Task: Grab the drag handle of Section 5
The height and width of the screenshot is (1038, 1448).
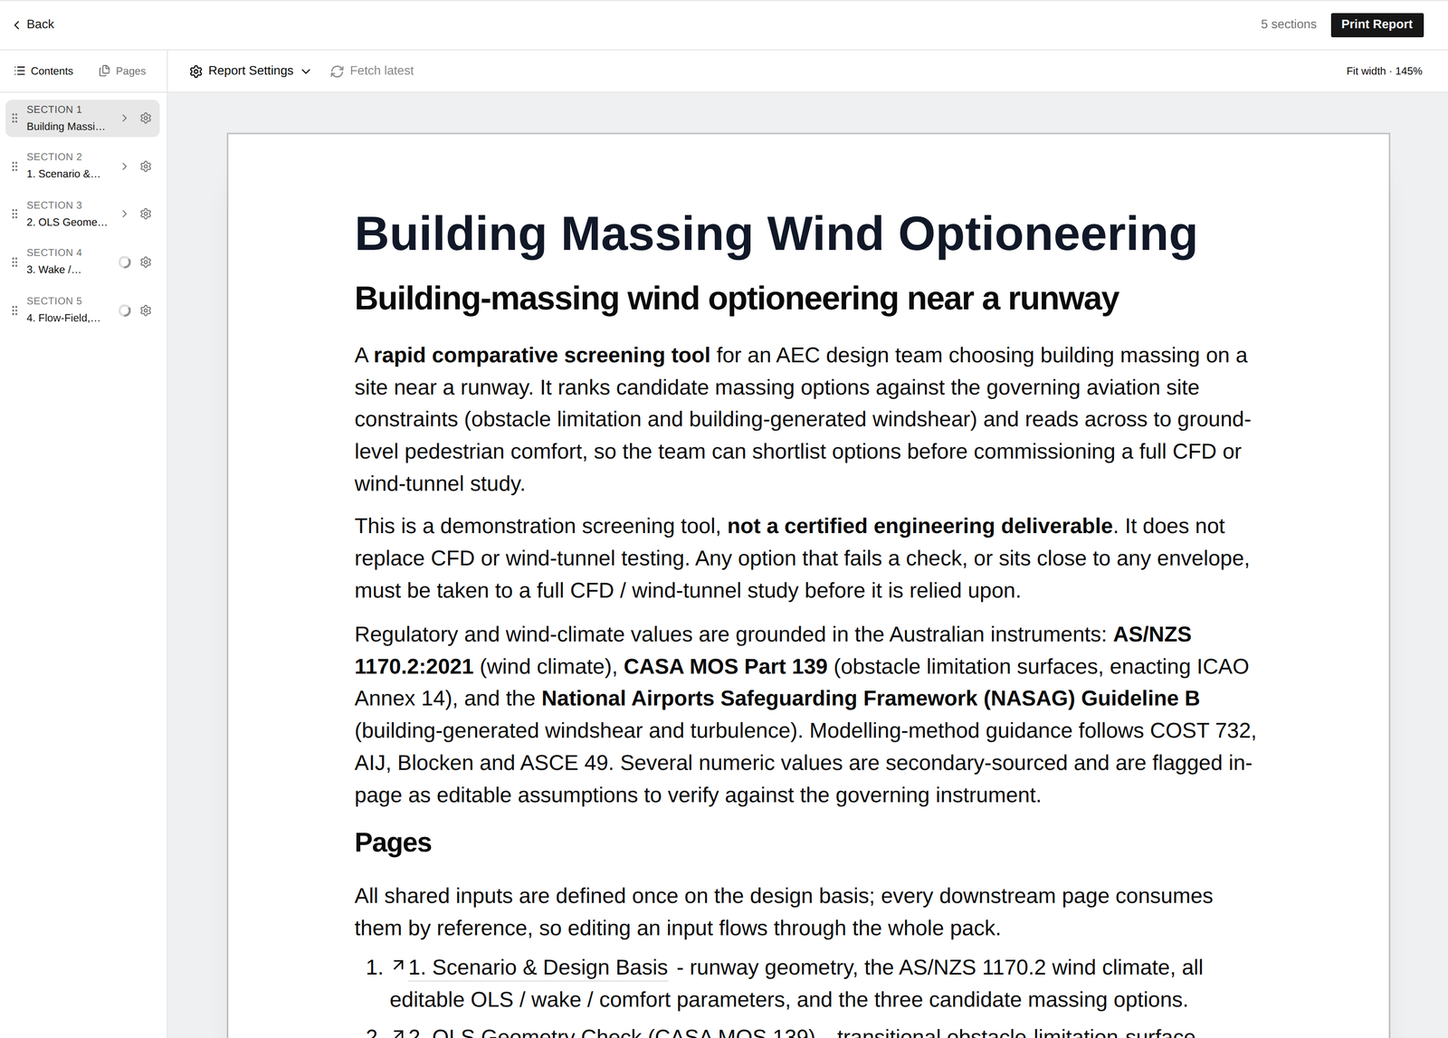Action: (x=14, y=310)
